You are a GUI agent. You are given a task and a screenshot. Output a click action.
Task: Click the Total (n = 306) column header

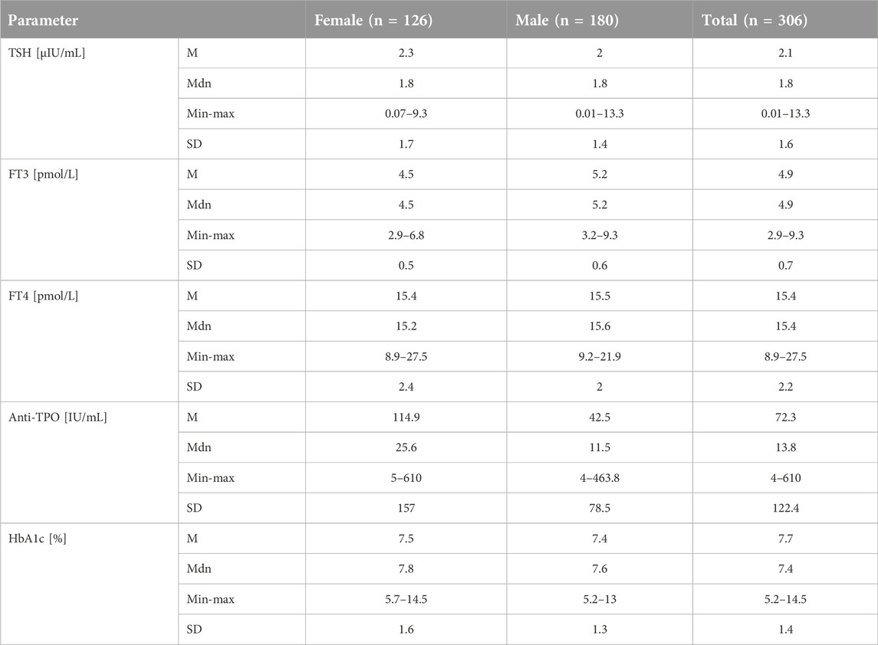(x=755, y=20)
